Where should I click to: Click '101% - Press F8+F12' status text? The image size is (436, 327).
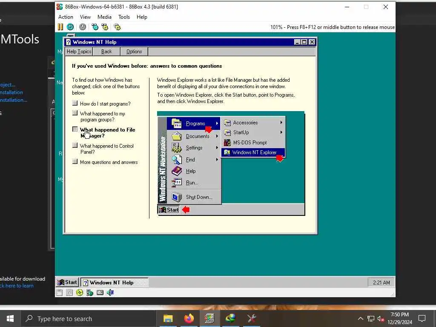332,27
